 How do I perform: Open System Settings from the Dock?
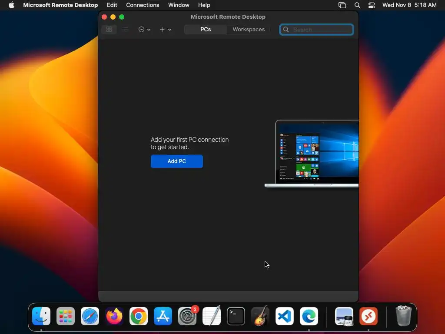tap(187, 316)
